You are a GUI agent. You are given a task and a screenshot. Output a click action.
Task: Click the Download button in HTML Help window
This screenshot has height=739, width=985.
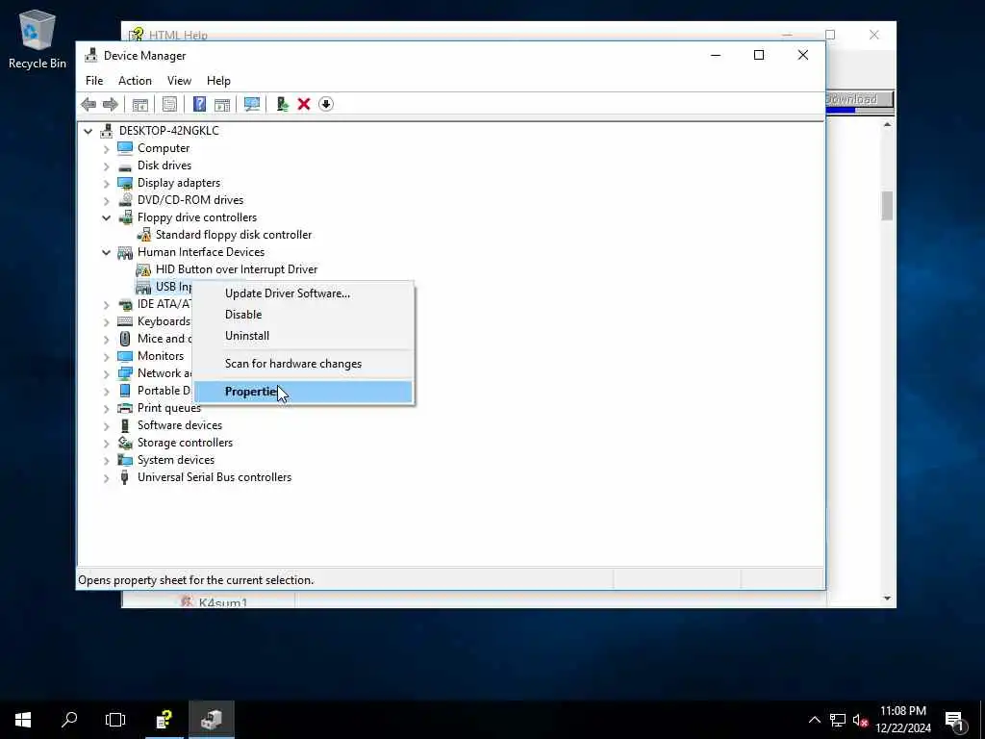859,99
